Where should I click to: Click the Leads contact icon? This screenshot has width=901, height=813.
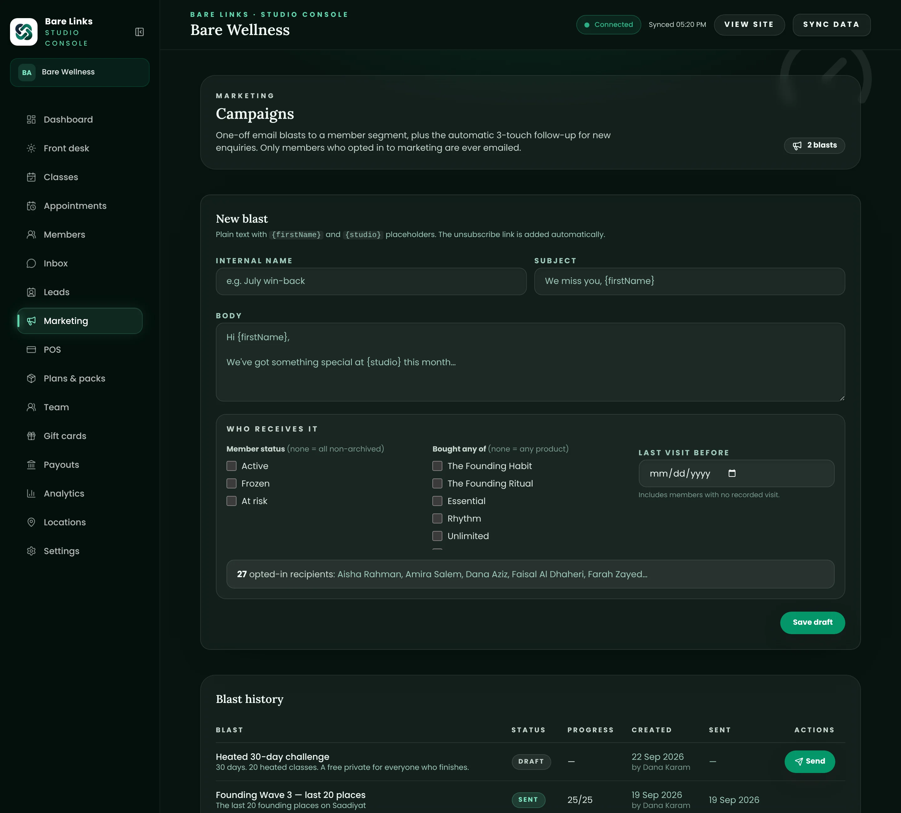coord(31,292)
